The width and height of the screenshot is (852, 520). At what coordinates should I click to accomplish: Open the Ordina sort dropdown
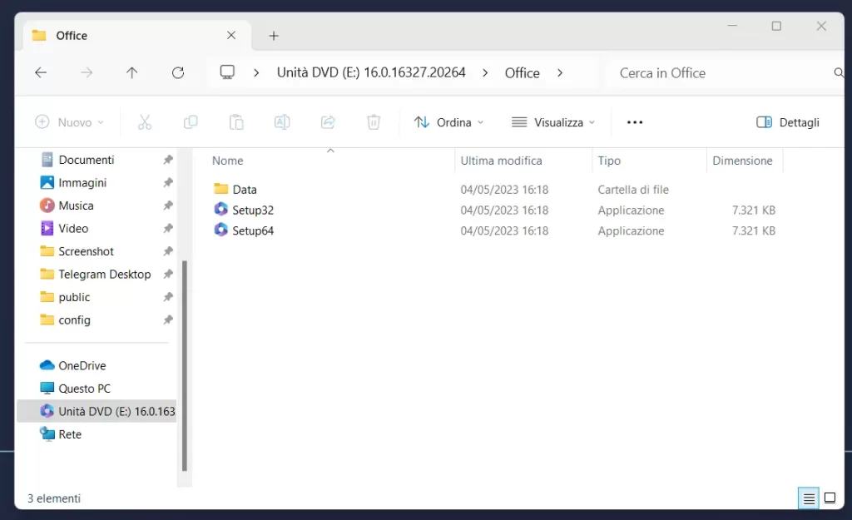pyautogui.click(x=448, y=122)
